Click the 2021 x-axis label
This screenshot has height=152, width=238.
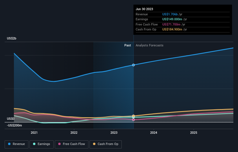tap(34, 133)
